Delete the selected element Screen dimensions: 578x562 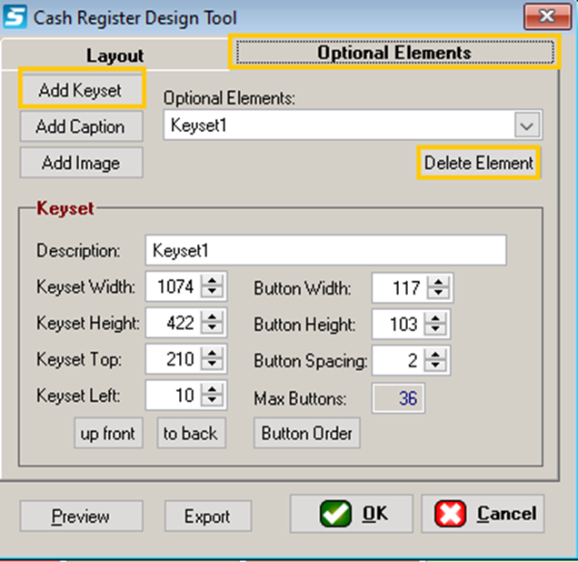tap(478, 163)
